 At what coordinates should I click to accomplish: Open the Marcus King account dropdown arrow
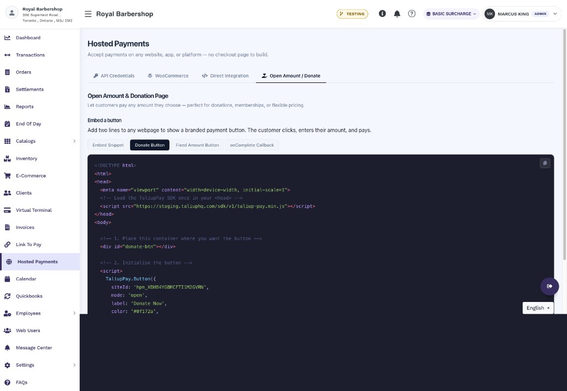(x=555, y=14)
